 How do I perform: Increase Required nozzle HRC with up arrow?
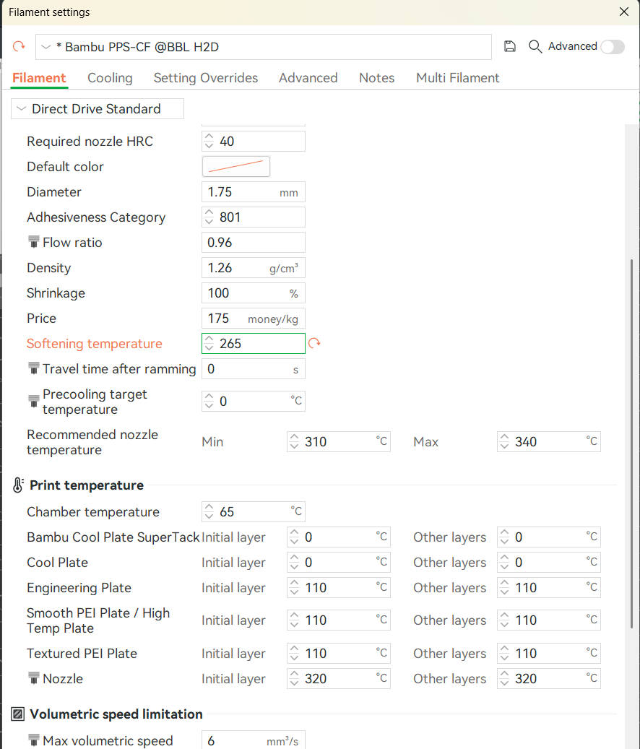click(209, 137)
